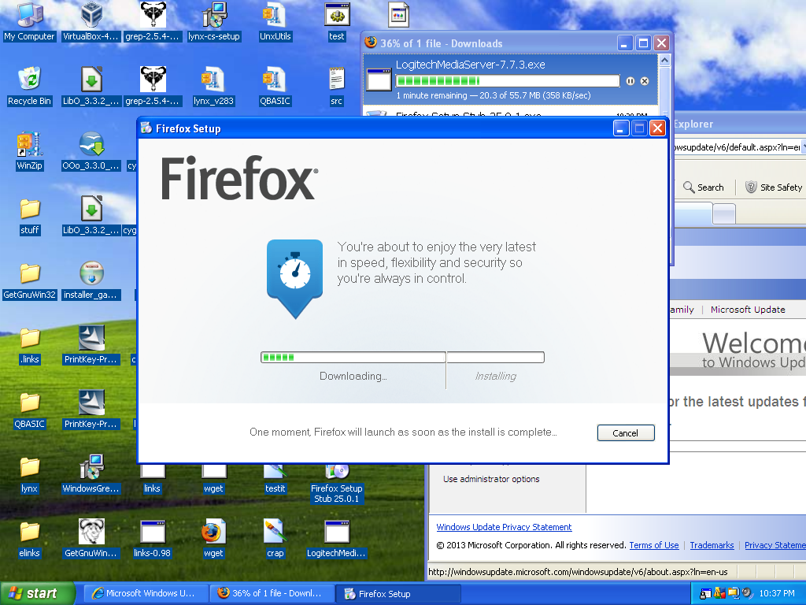Switch to Downloads taskbar item
806x605 pixels.
click(x=271, y=594)
